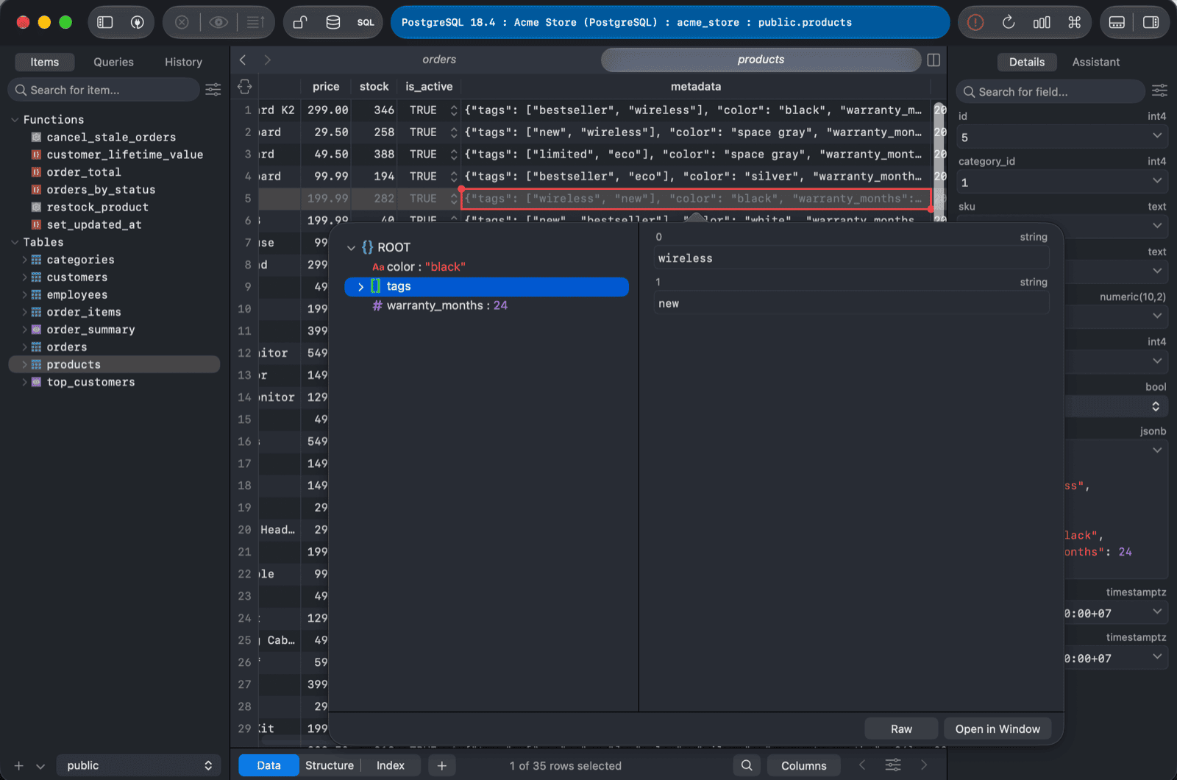Click the Raw button
Viewport: 1177px width, 780px height.
click(x=901, y=728)
